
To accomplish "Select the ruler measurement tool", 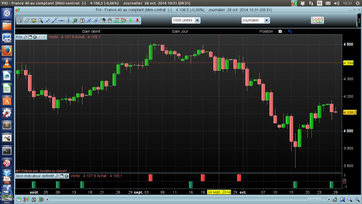I will click(27, 21).
